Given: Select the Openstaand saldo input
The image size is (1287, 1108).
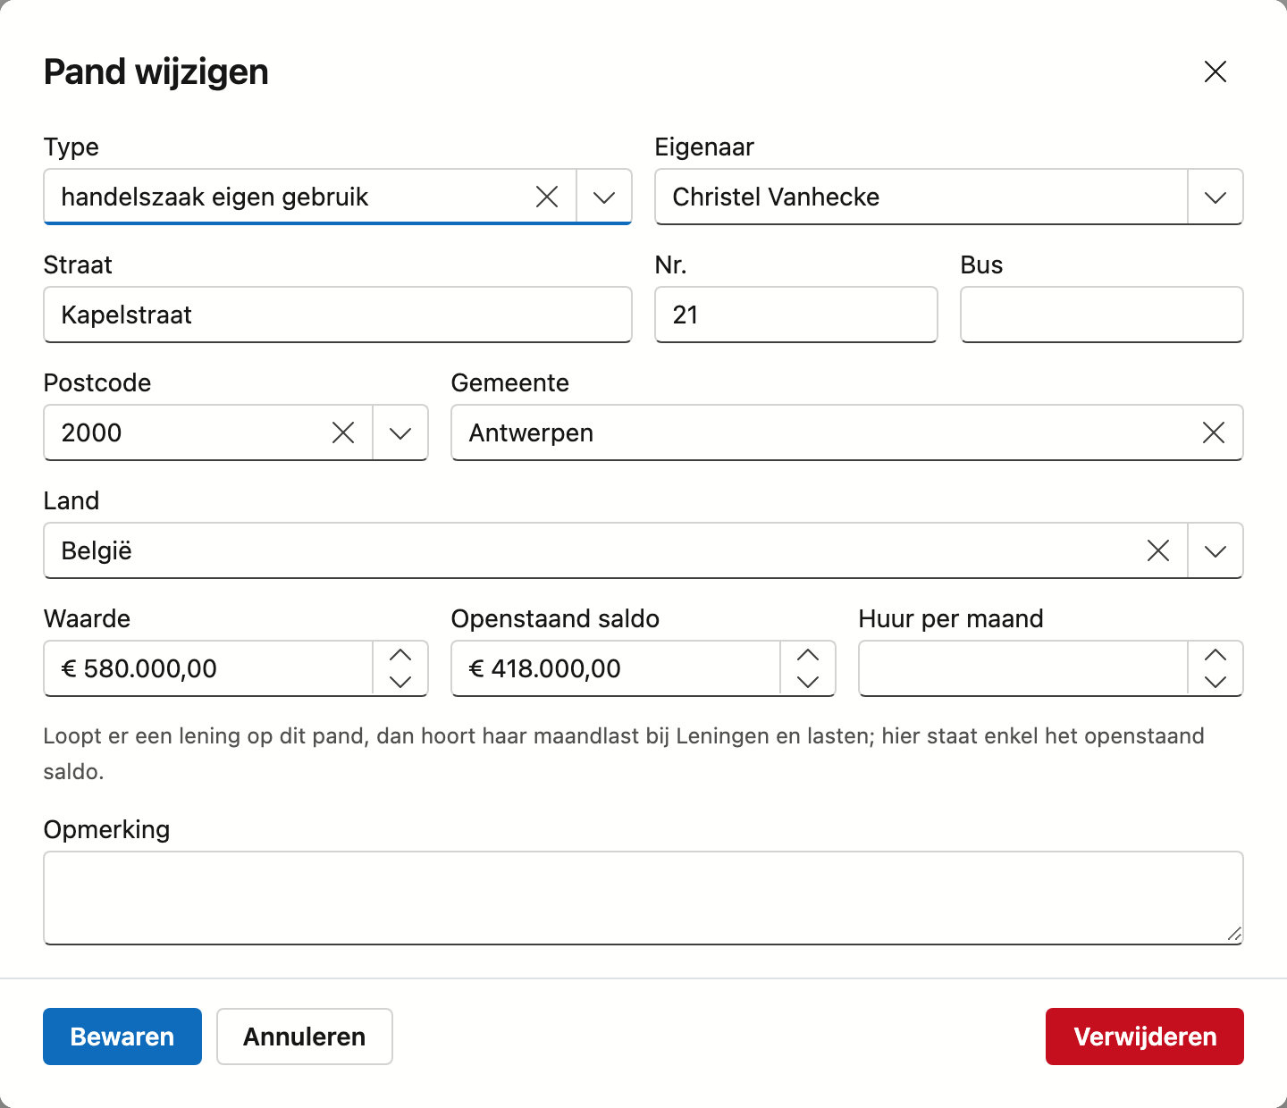Looking at the screenshot, I should 616,668.
